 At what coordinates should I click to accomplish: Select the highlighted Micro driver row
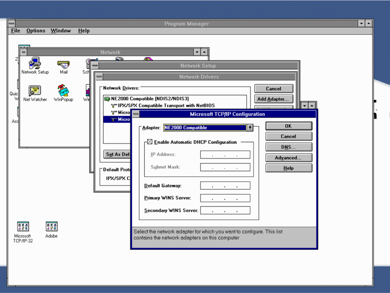click(117, 120)
